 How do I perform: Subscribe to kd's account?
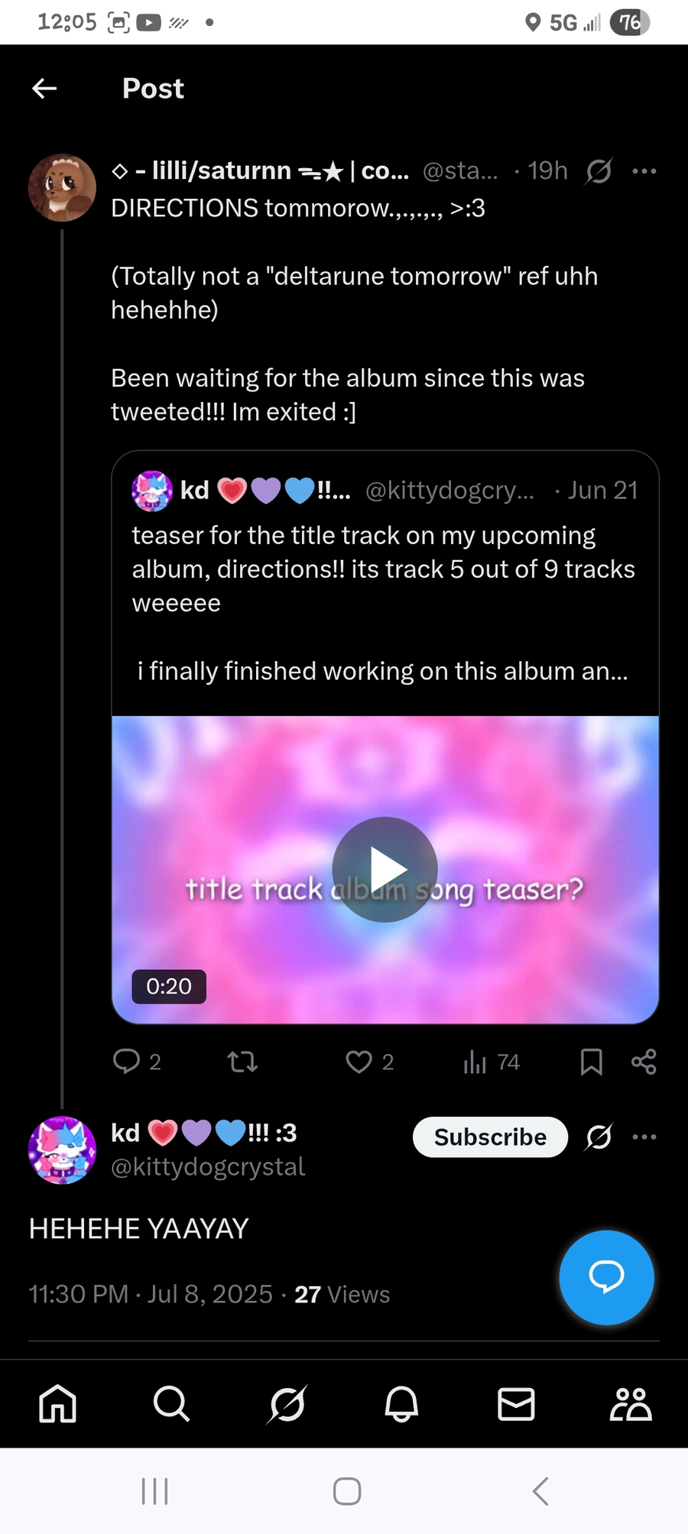490,1137
